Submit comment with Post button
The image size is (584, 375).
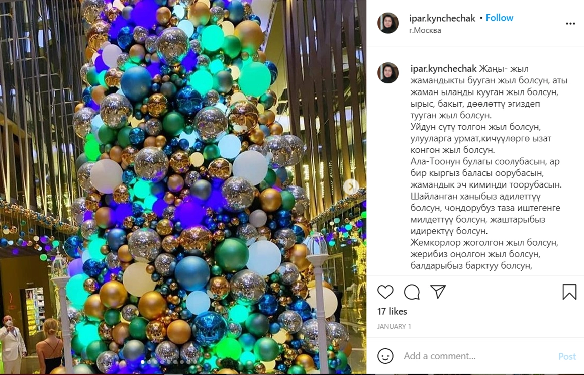click(x=567, y=357)
